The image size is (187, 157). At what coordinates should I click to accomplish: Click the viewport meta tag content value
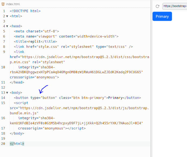tap(96, 36)
